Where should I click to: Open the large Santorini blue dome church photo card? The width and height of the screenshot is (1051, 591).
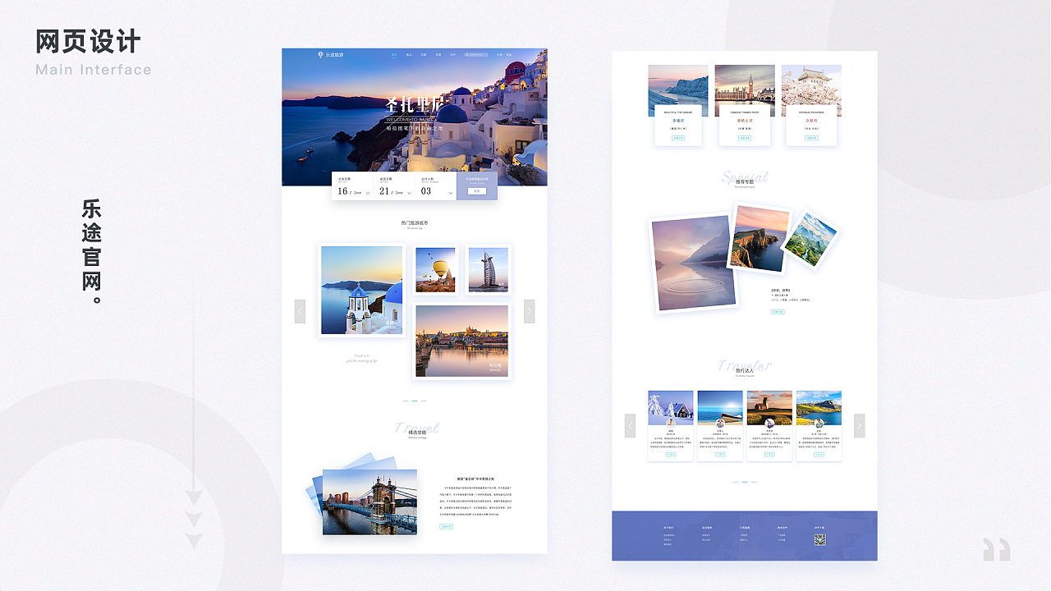pos(362,291)
